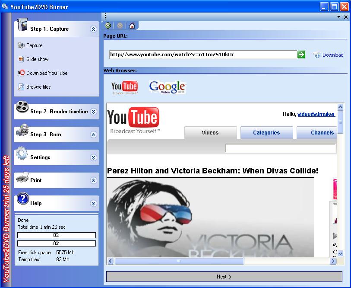Image resolution: width=351 pixels, height=288 pixels.
Task: Click the film reel icon for Step 2
Action: pos(22,107)
